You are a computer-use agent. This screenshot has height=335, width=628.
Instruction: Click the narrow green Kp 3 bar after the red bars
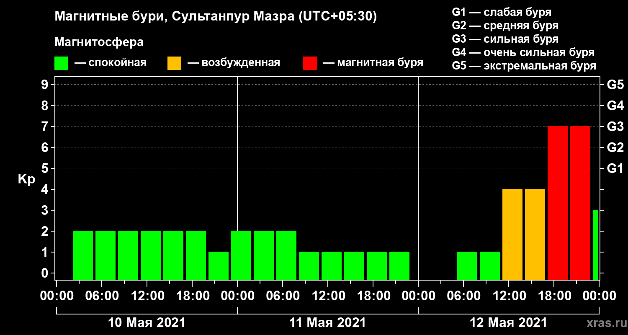click(x=595, y=245)
